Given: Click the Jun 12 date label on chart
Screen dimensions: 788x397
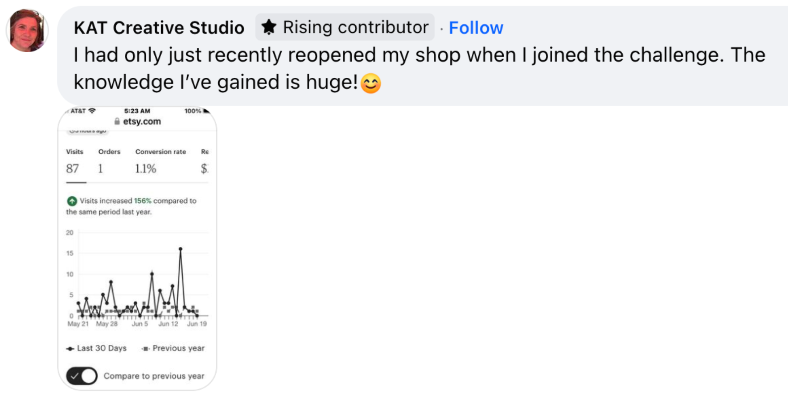Looking at the screenshot, I should coord(168,324).
